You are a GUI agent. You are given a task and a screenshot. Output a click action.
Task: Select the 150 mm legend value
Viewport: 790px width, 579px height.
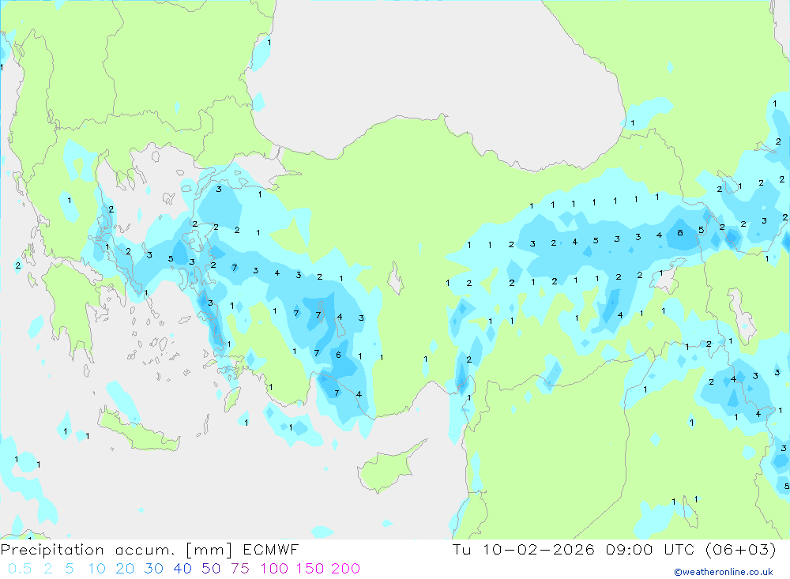[310, 569]
